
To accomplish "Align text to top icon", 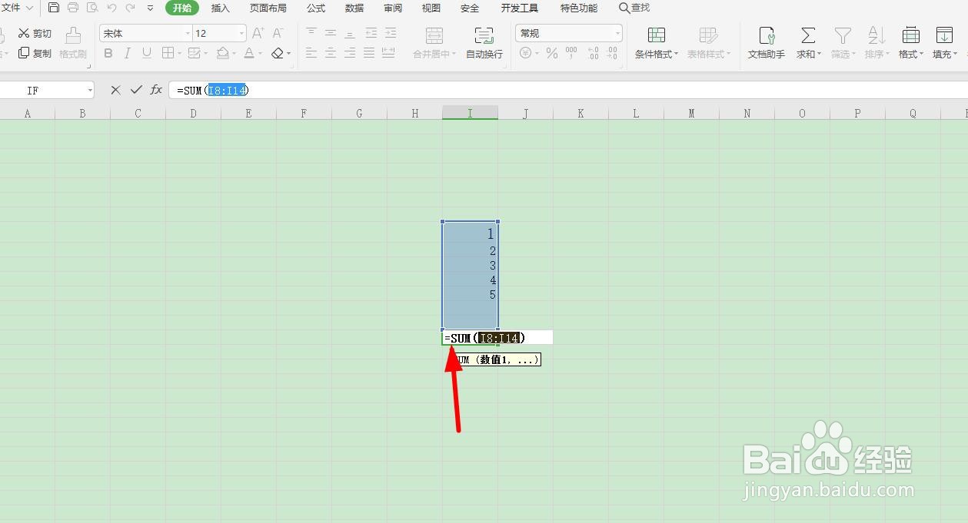I will pos(311,33).
